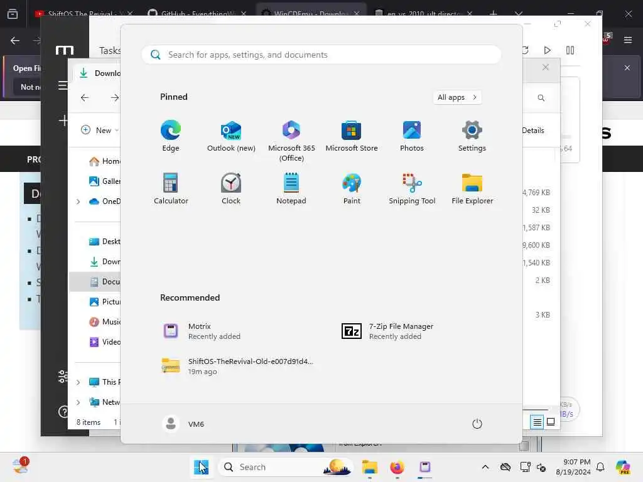Launch Snipping Tool
The image size is (643, 482).
coord(412,188)
